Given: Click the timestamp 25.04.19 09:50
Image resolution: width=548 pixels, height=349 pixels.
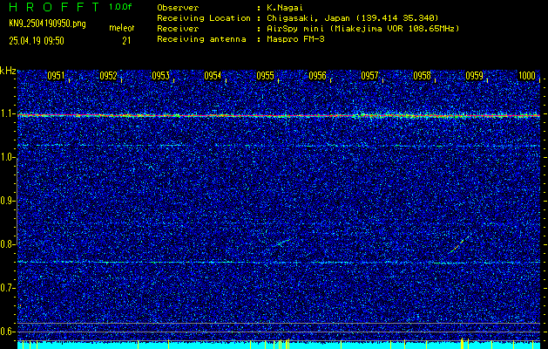Looking at the screenshot, I should pos(37,41).
